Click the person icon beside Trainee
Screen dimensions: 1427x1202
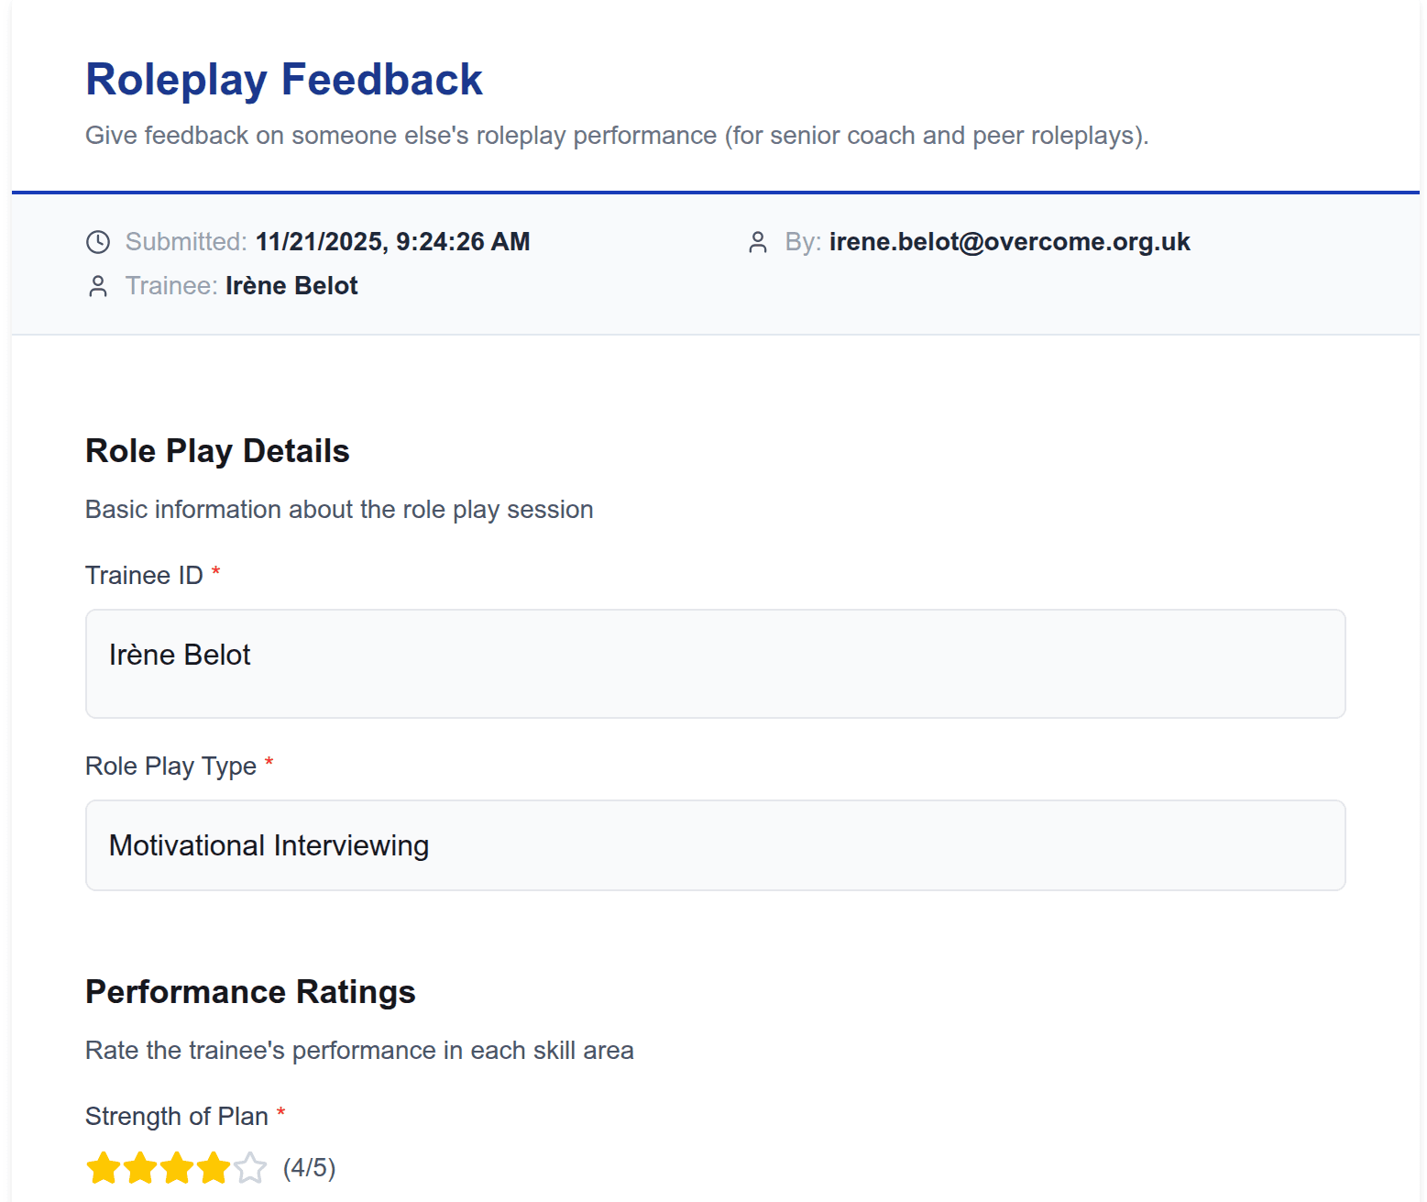coord(98,286)
